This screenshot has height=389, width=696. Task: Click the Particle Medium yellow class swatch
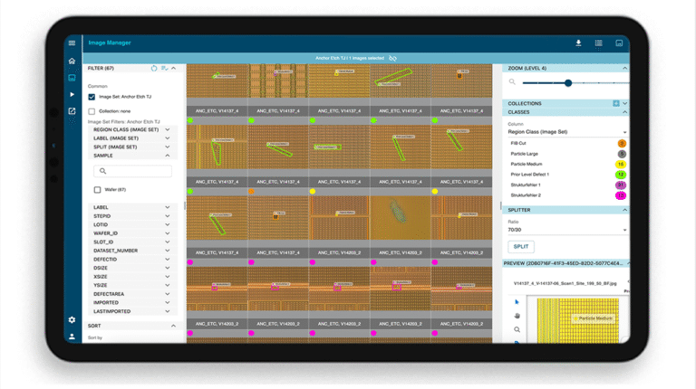point(621,164)
